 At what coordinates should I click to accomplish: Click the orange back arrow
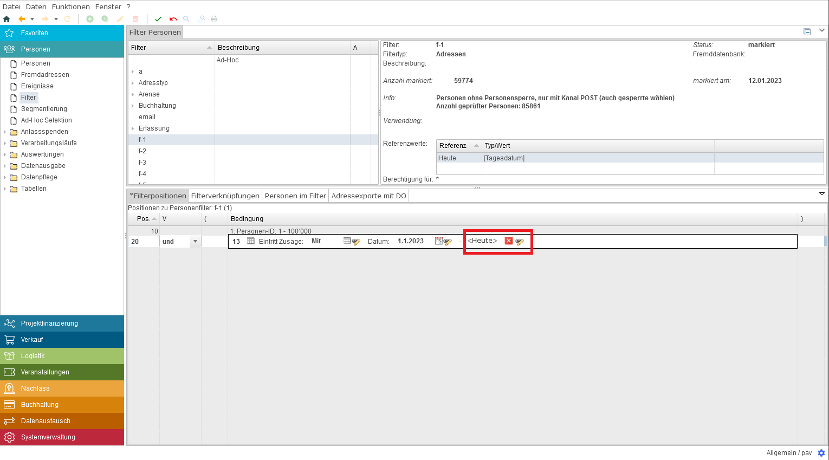[22, 19]
